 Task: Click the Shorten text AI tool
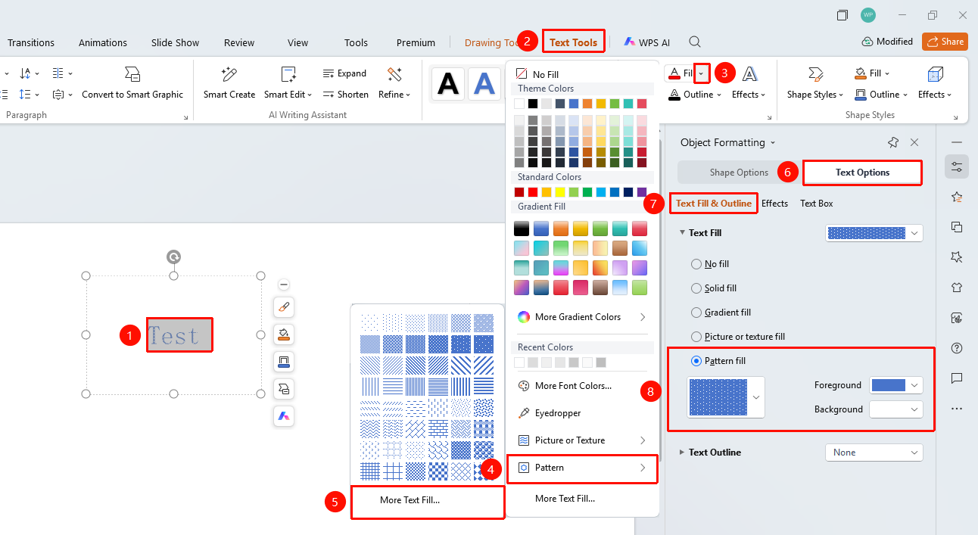point(345,95)
